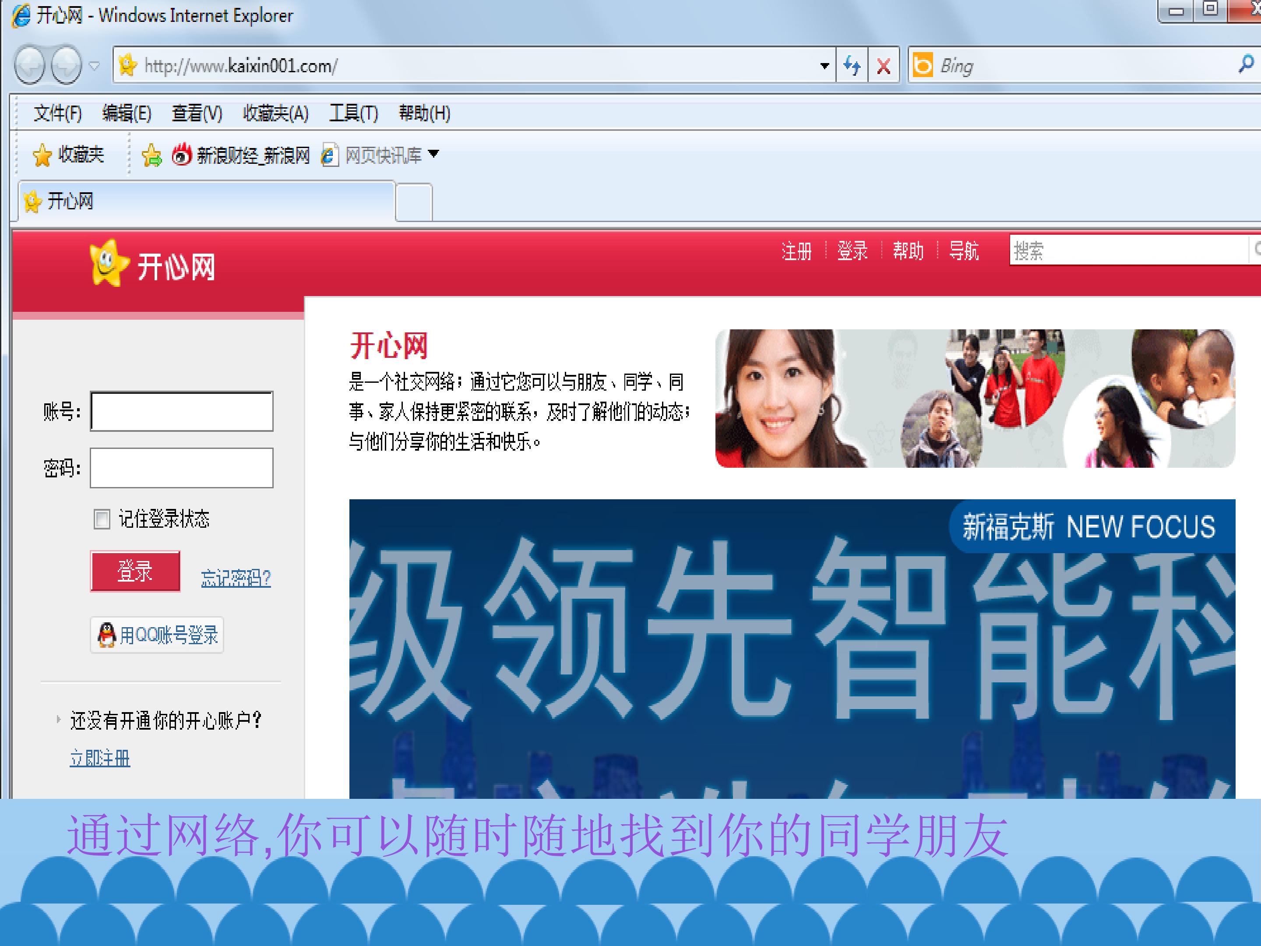Screen dimensions: 1261x946
Task: Click the 帮助 link in header
Action: coord(908,251)
